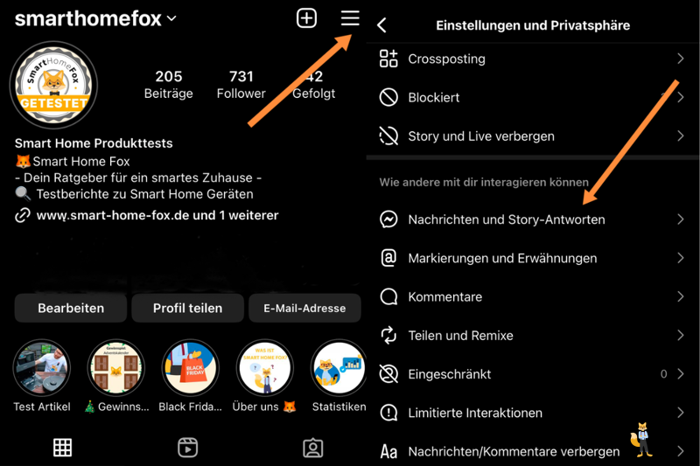Image resolution: width=700 pixels, height=466 pixels.
Task: Tap the SmartHomeFox profile picture
Action: tap(53, 85)
